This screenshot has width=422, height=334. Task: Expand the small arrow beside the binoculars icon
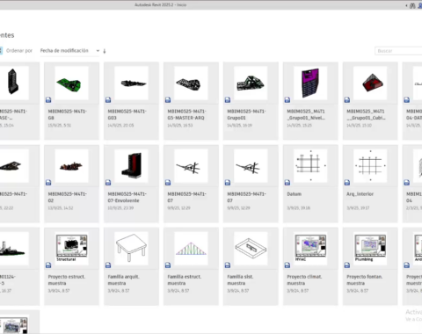[406, 5]
